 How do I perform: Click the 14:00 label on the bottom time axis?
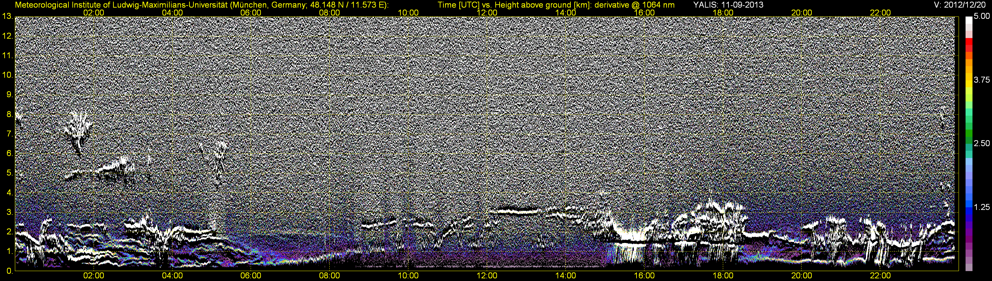(566, 276)
